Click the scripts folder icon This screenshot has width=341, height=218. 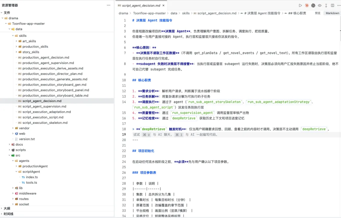click(x=13, y=150)
